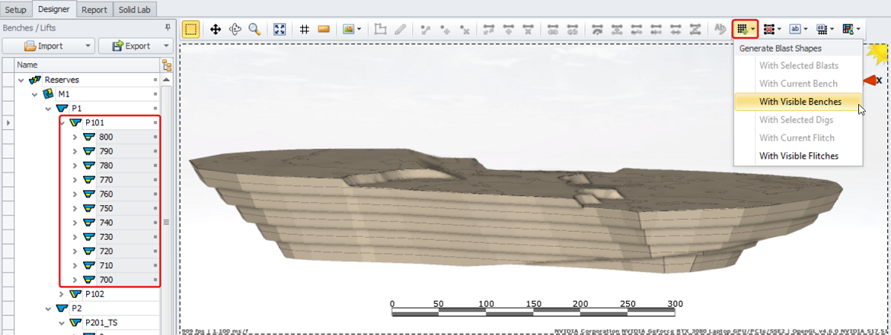Click the Zoom magnifier tool
Viewport: 891px width, 335px height.
255,29
